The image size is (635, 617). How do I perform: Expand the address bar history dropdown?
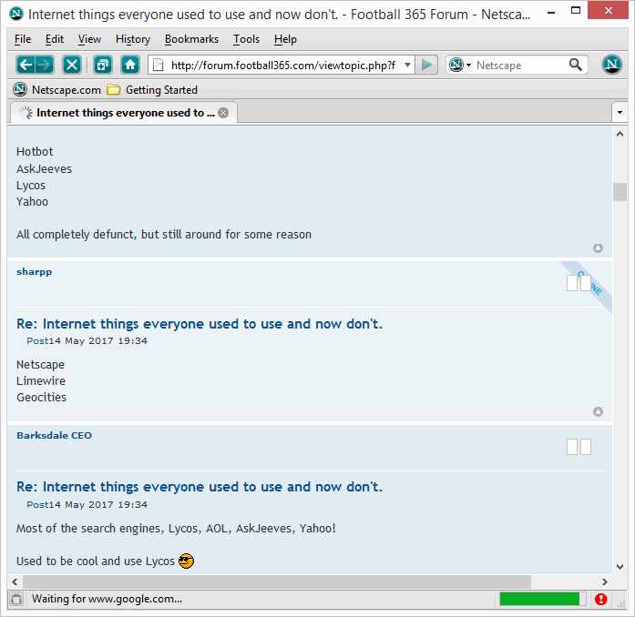[407, 65]
